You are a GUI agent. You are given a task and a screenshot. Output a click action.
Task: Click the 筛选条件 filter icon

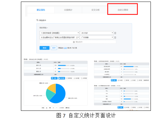tap(37, 20)
